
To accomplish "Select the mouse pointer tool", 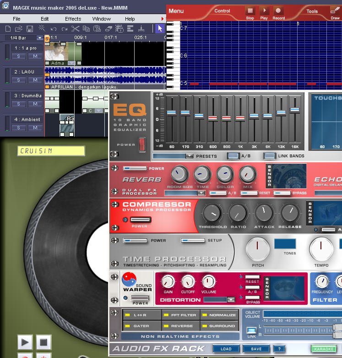I will tap(160, 28).
